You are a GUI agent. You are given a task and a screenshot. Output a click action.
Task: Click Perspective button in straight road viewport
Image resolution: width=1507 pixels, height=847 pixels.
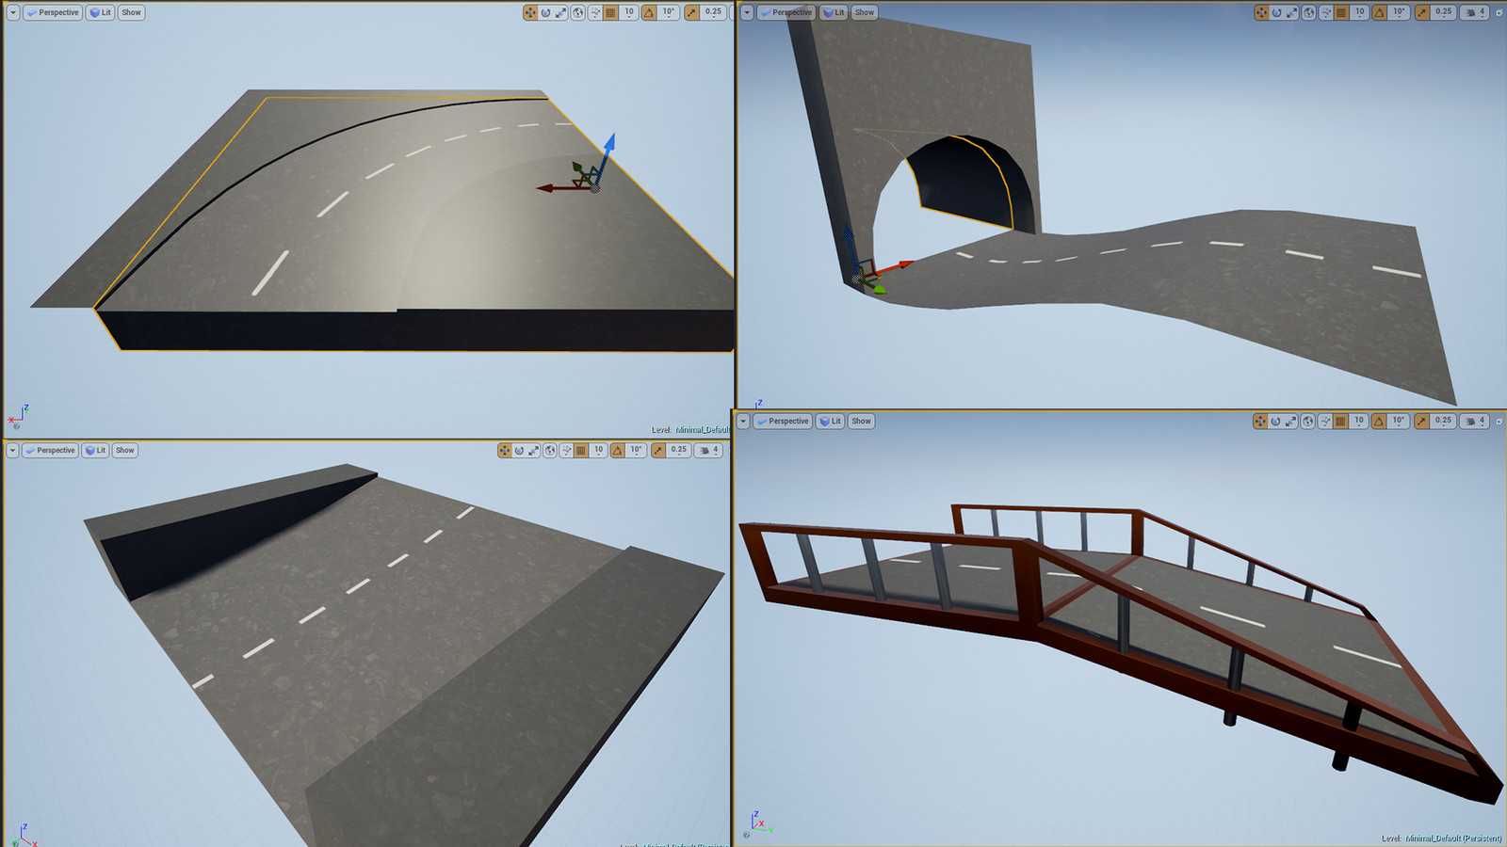pyautogui.click(x=50, y=450)
